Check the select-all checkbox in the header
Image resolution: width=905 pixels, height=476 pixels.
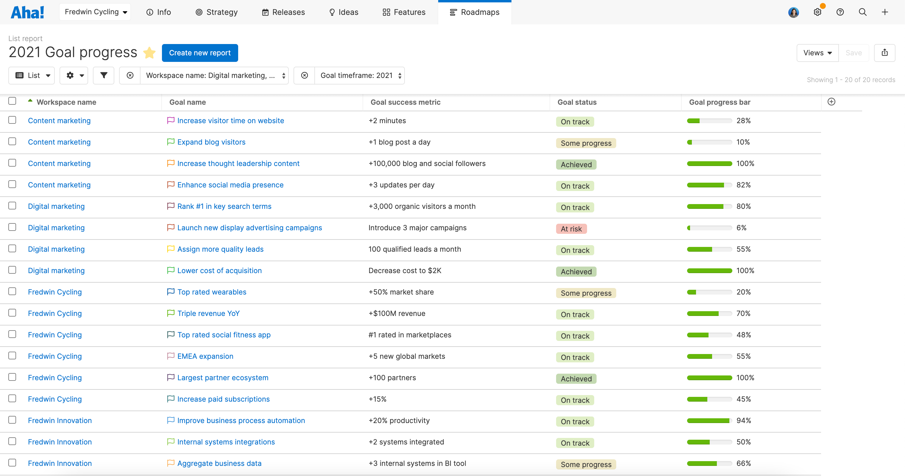(x=12, y=101)
